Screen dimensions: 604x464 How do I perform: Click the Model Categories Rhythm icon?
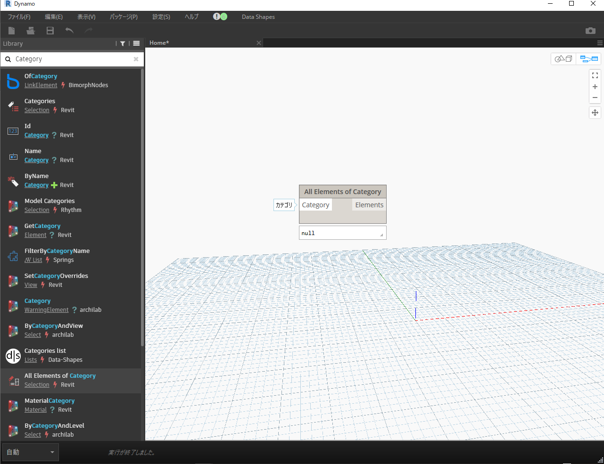13,206
